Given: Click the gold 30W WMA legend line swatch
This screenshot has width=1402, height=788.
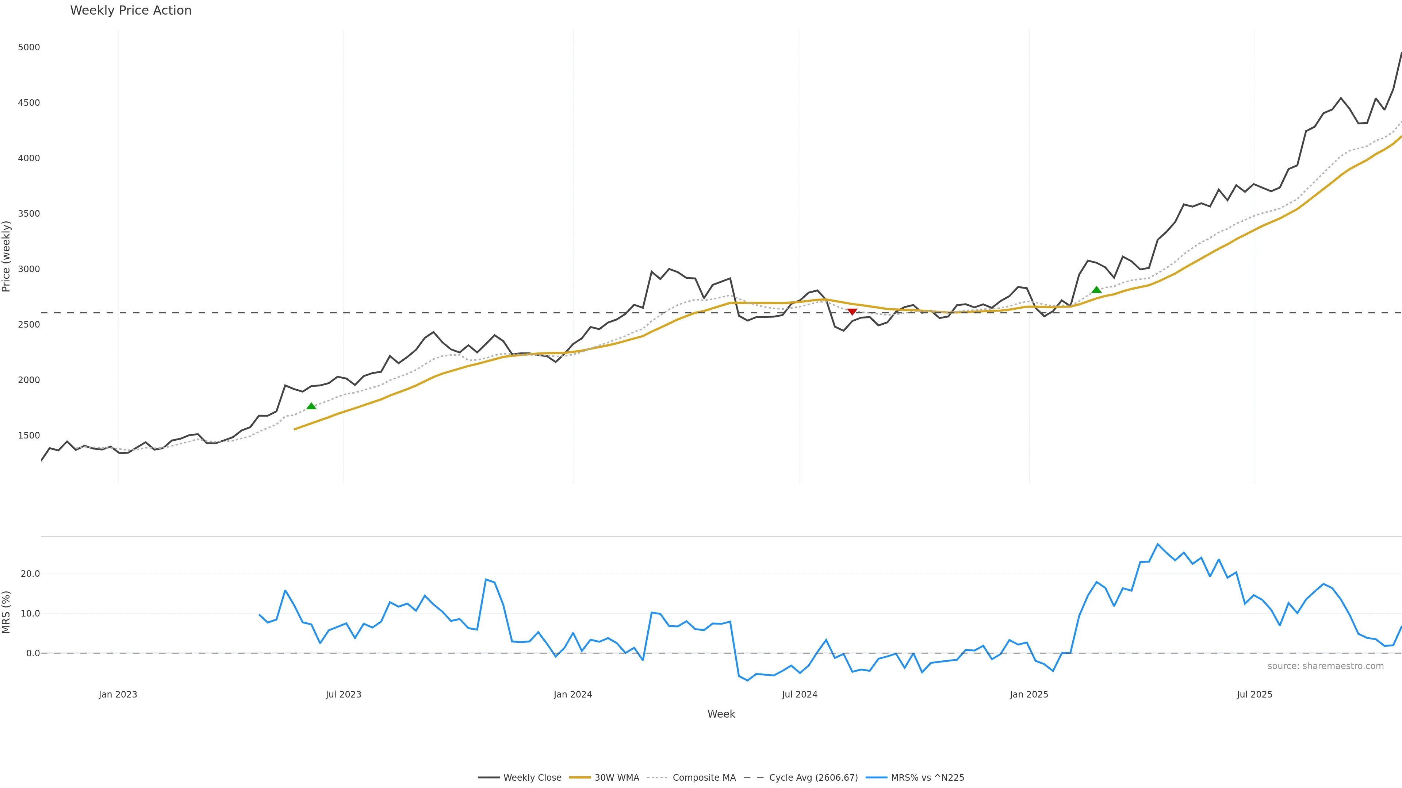Looking at the screenshot, I should 580,778.
